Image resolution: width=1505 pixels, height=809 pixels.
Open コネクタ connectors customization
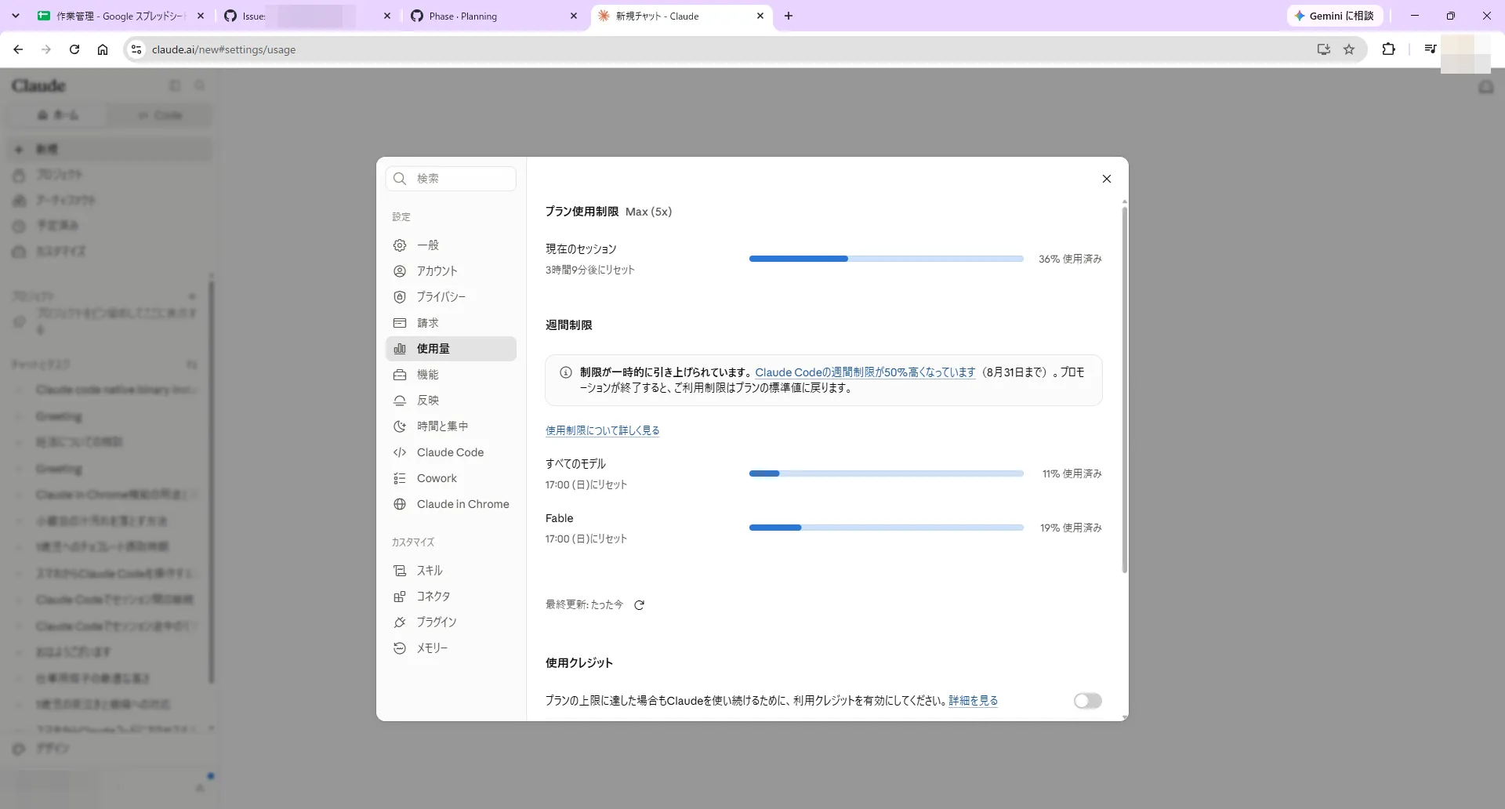tap(451, 597)
